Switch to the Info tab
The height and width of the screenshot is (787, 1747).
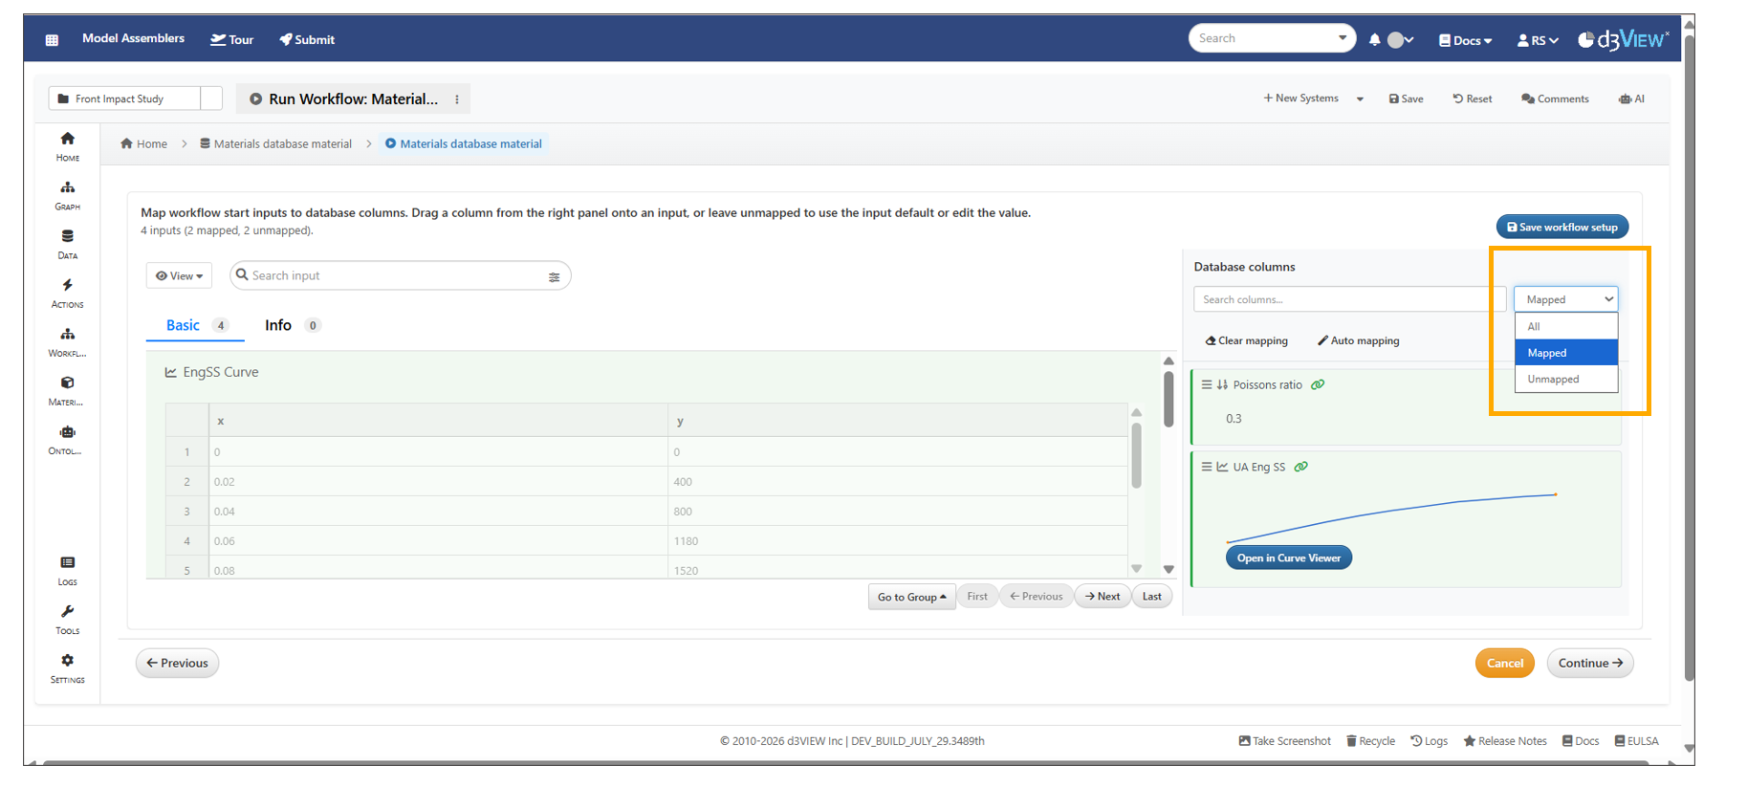click(278, 325)
